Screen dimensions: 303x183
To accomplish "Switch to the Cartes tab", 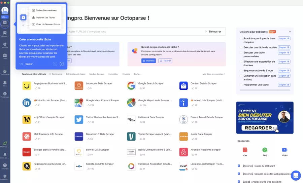I will (x=137, y=74).
